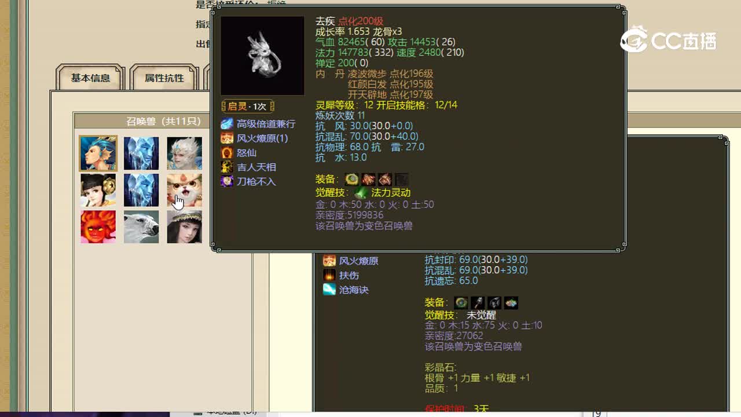Click the 炼妖次数 11 line
Viewport: 741px width, 417px height.
(x=340, y=116)
